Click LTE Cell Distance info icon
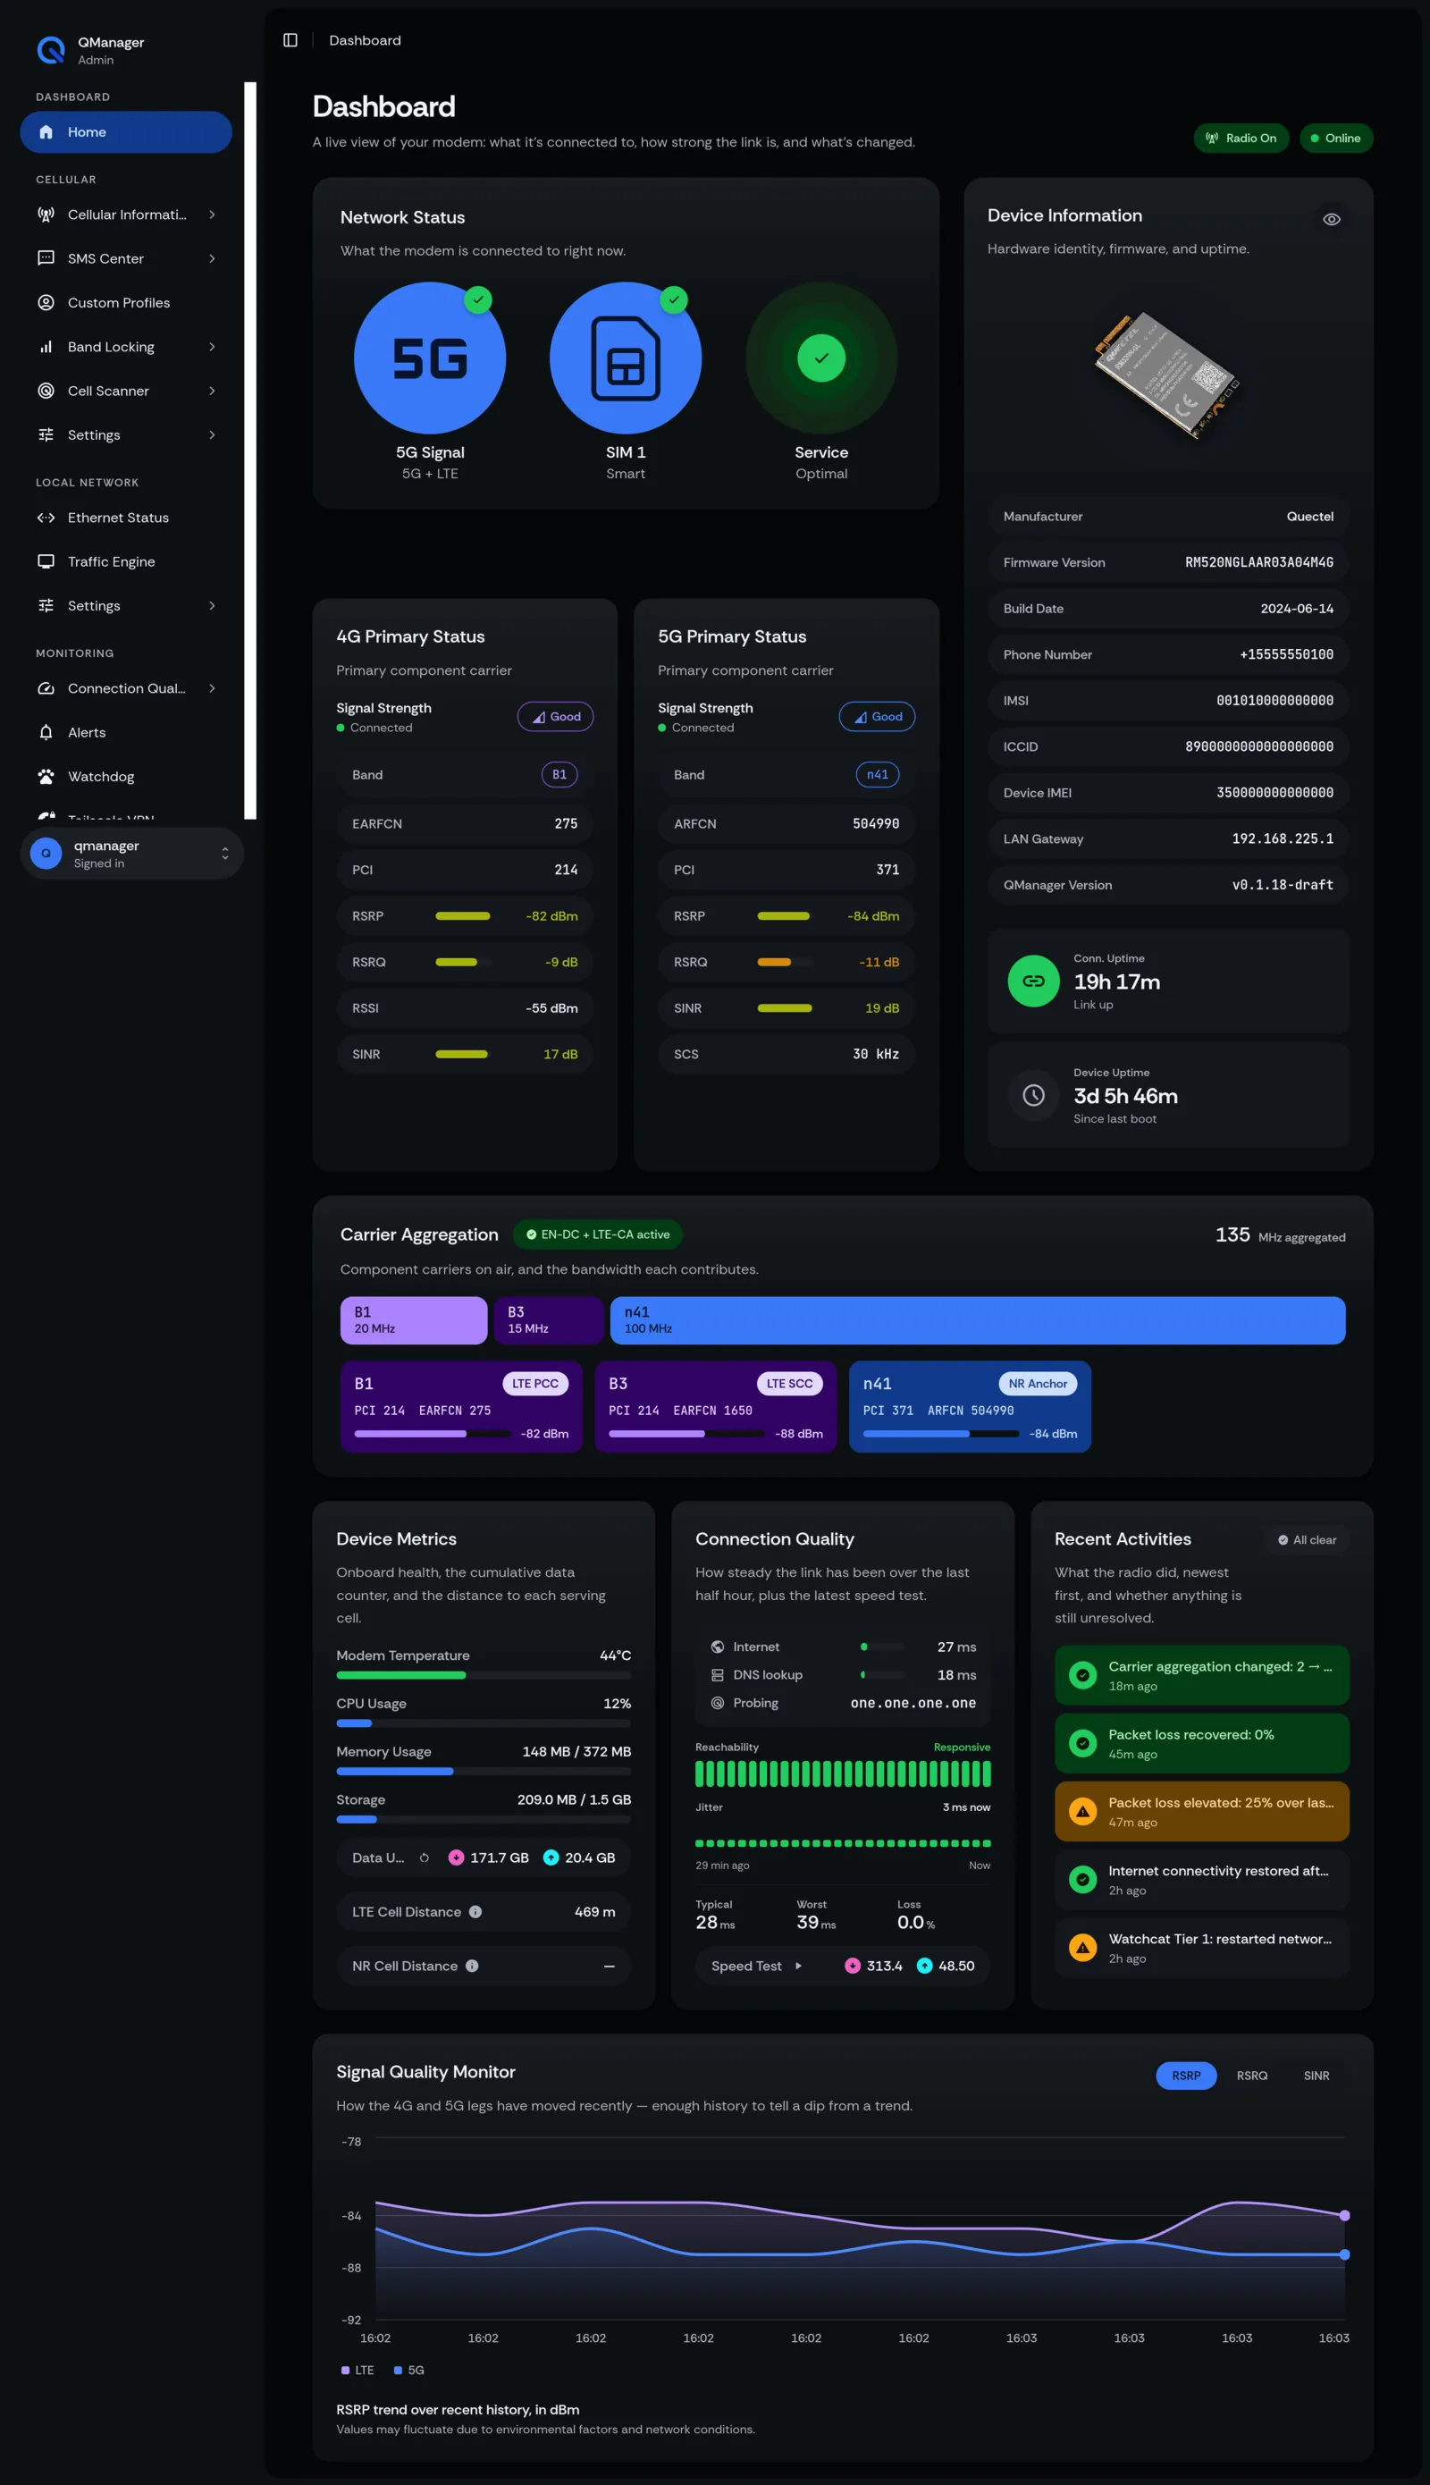Screen dimensions: 1430x2485 475,1911
